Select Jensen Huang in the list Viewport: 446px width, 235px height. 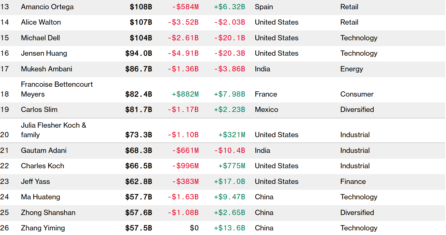click(44, 53)
